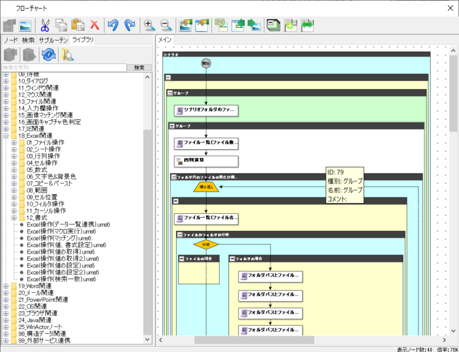Viewport: 459px width, 352px height.
Task: Click the Undo arrow icon
Action: [113, 25]
